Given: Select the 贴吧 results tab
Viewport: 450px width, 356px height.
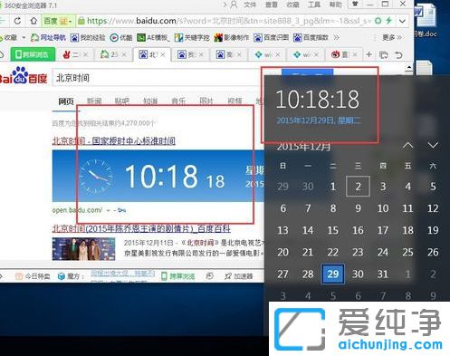Looking at the screenshot, I should click(122, 101).
